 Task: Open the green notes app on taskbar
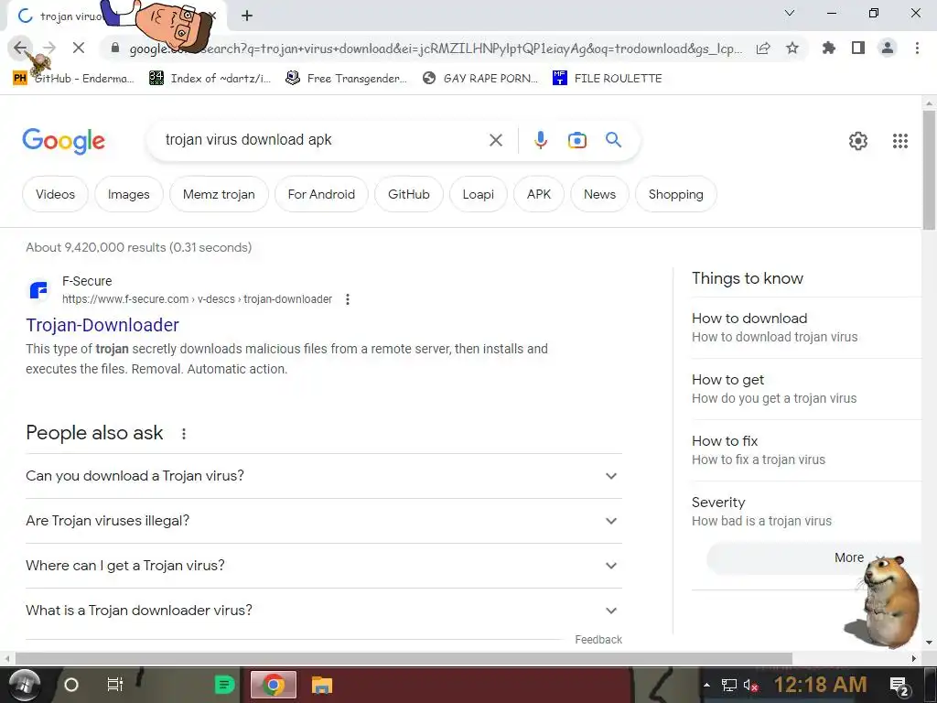(x=225, y=685)
